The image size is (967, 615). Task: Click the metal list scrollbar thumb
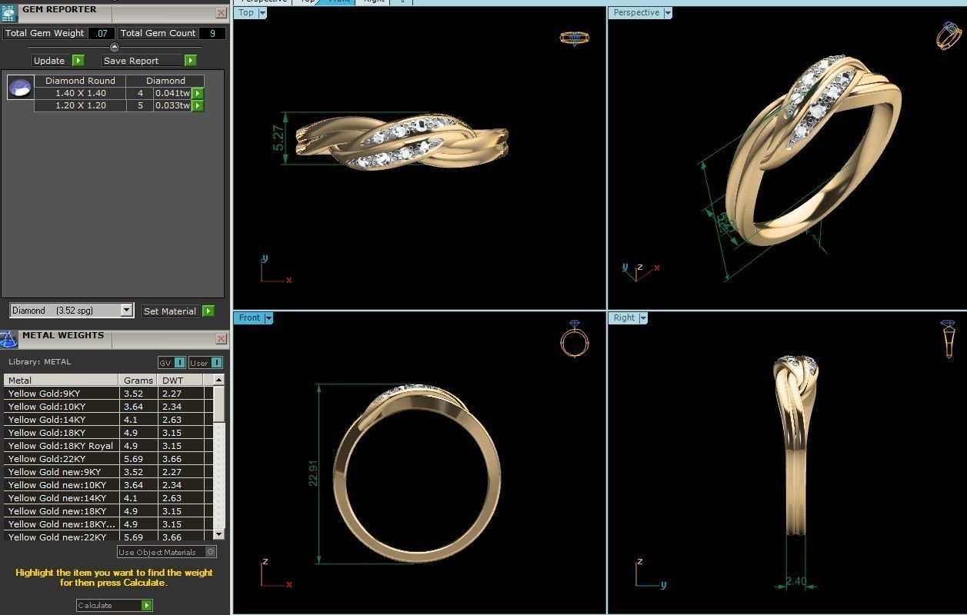219,404
